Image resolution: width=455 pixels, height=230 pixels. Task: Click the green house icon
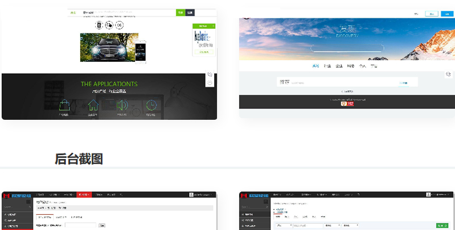pyautogui.click(x=92, y=105)
